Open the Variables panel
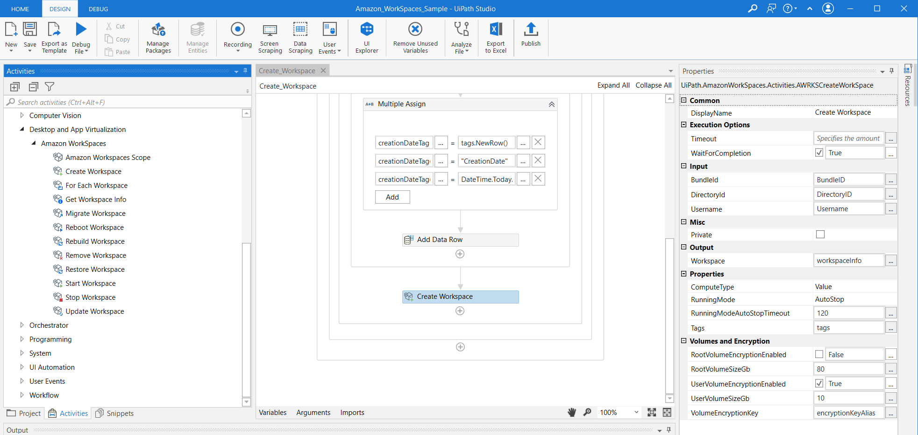Viewport: 918px width, 435px height. click(273, 412)
